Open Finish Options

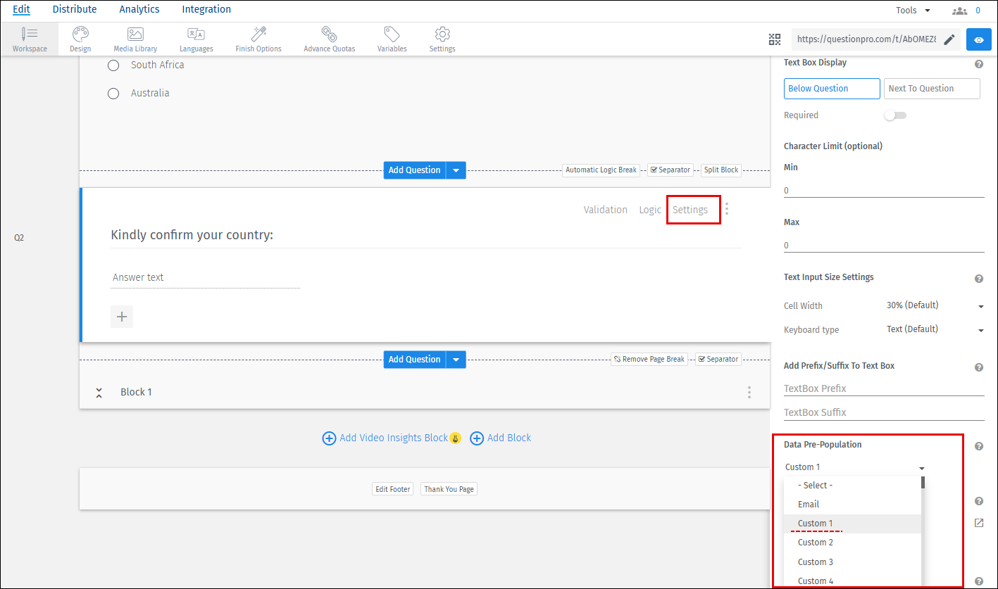point(258,39)
